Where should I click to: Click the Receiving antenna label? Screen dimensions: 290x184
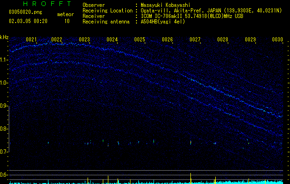coord(106,22)
